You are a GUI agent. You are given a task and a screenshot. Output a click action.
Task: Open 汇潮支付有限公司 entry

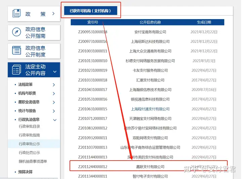150,80
